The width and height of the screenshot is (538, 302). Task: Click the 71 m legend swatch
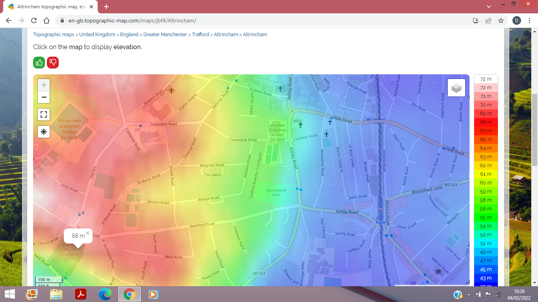tap(486, 96)
